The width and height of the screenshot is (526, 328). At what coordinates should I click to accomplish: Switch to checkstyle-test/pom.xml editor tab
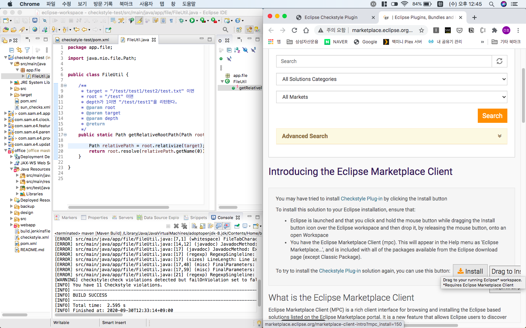[x=85, y=40]
